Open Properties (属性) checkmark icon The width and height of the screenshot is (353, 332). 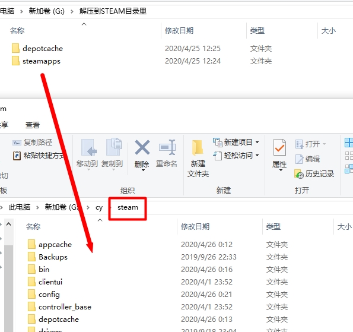[279, 148]
